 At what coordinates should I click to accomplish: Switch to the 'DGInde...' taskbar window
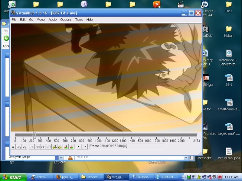pyautogui.click(x=141, y=177)
